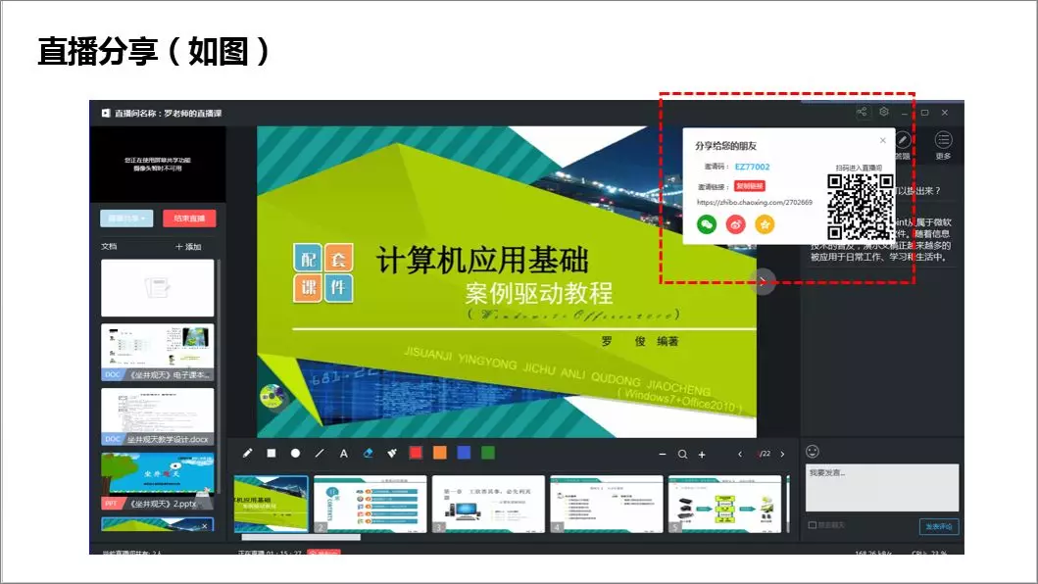Select the red annotation color swatch
This screenshot has height=584, width=1038.
[x=415, y=453]
